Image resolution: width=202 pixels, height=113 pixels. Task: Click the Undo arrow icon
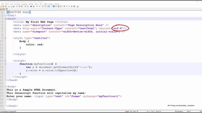25,6
